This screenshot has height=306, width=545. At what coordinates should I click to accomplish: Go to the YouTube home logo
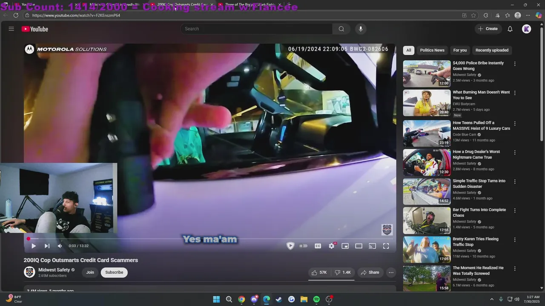point(35,29)
